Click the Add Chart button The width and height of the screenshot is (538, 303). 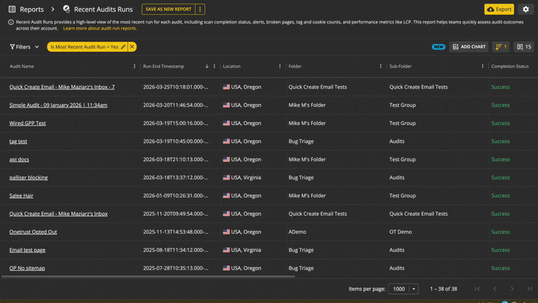tap(469, 47)
